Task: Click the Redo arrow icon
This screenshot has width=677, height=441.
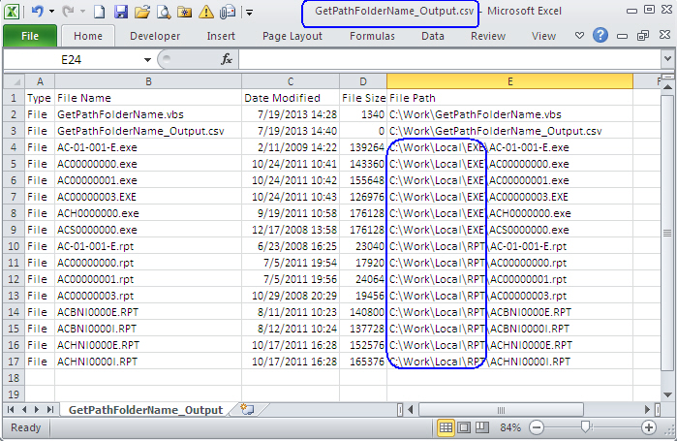Action: coord(68,12)
